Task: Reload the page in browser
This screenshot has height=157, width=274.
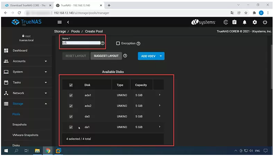Action: (x=19, y=13)
